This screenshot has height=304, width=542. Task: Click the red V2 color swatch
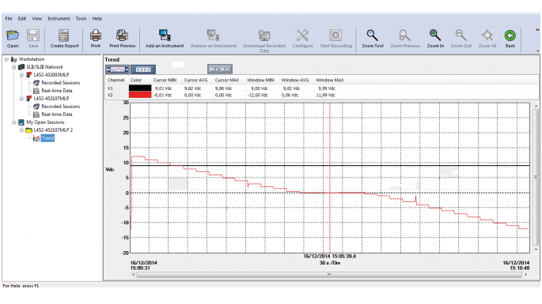(x=140, y=95)
